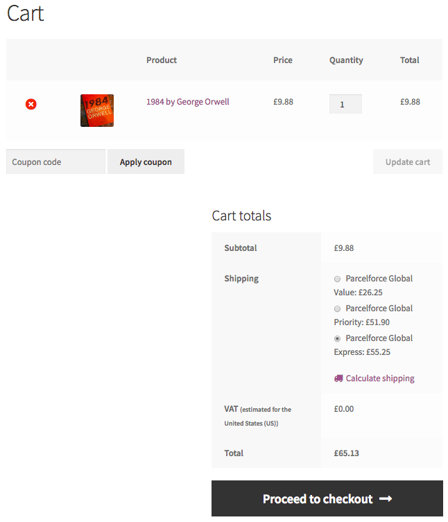Click the quantity box for 1984
The height and width of the screenshot is (522, 448).
click(x=345, y=104)
